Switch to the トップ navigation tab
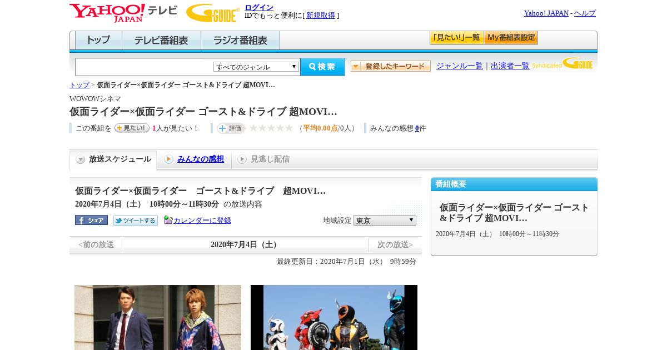667x350 pixels. pyautogui.click(x=98, y=40)
